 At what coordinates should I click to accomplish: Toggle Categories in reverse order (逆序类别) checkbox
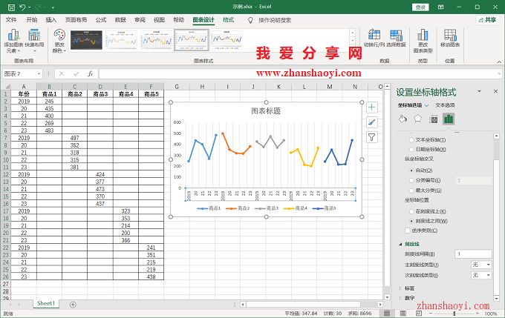click(x=408, y=231)
